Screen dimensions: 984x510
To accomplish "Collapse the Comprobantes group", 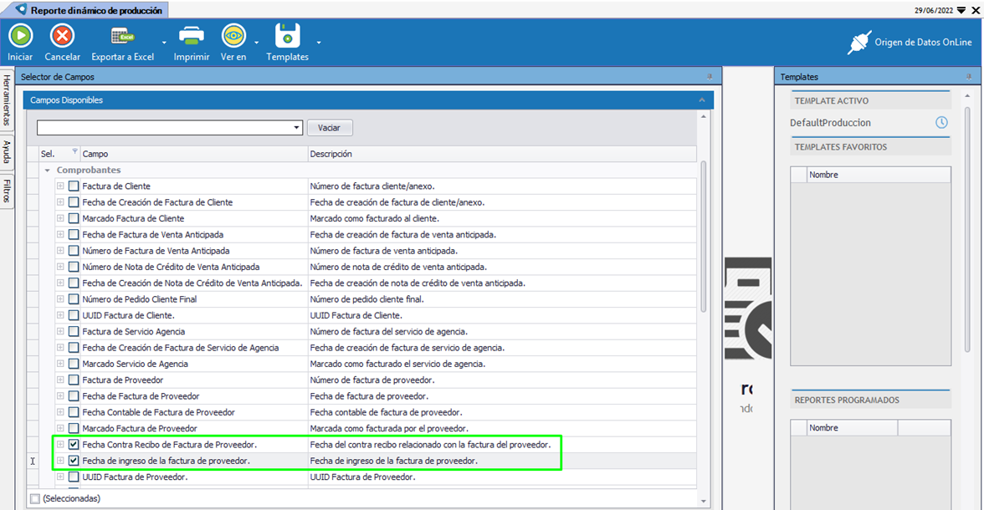I will pos(48,171).
